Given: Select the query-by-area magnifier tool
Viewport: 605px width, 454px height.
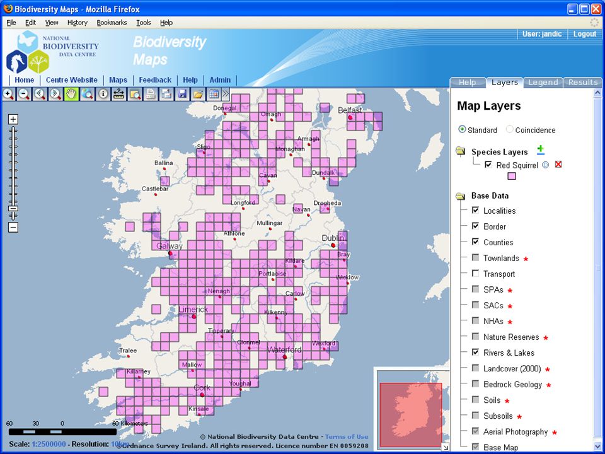Looking at the screenshot, I should tap(135, 94).
